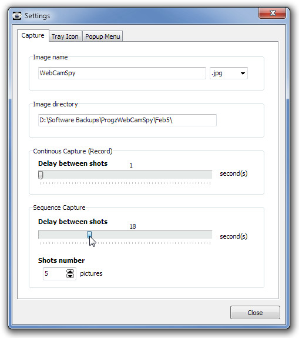Select the Capture tab

point(33,36)
